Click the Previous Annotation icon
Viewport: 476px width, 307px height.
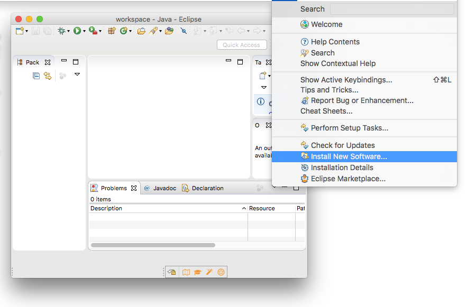(x=214, y=31)
